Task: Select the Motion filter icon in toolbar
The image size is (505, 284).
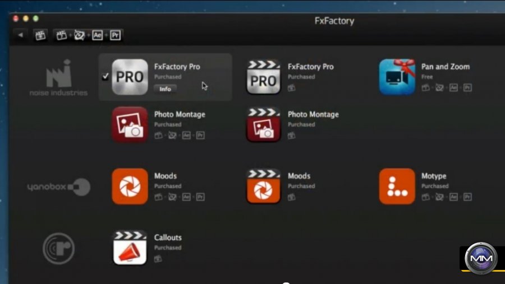Action: click(79, 35)
